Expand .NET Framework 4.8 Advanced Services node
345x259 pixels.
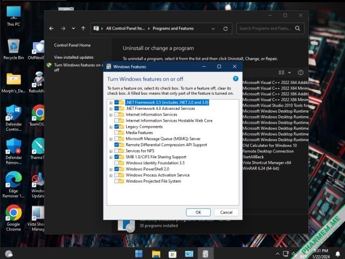(111, 109)
